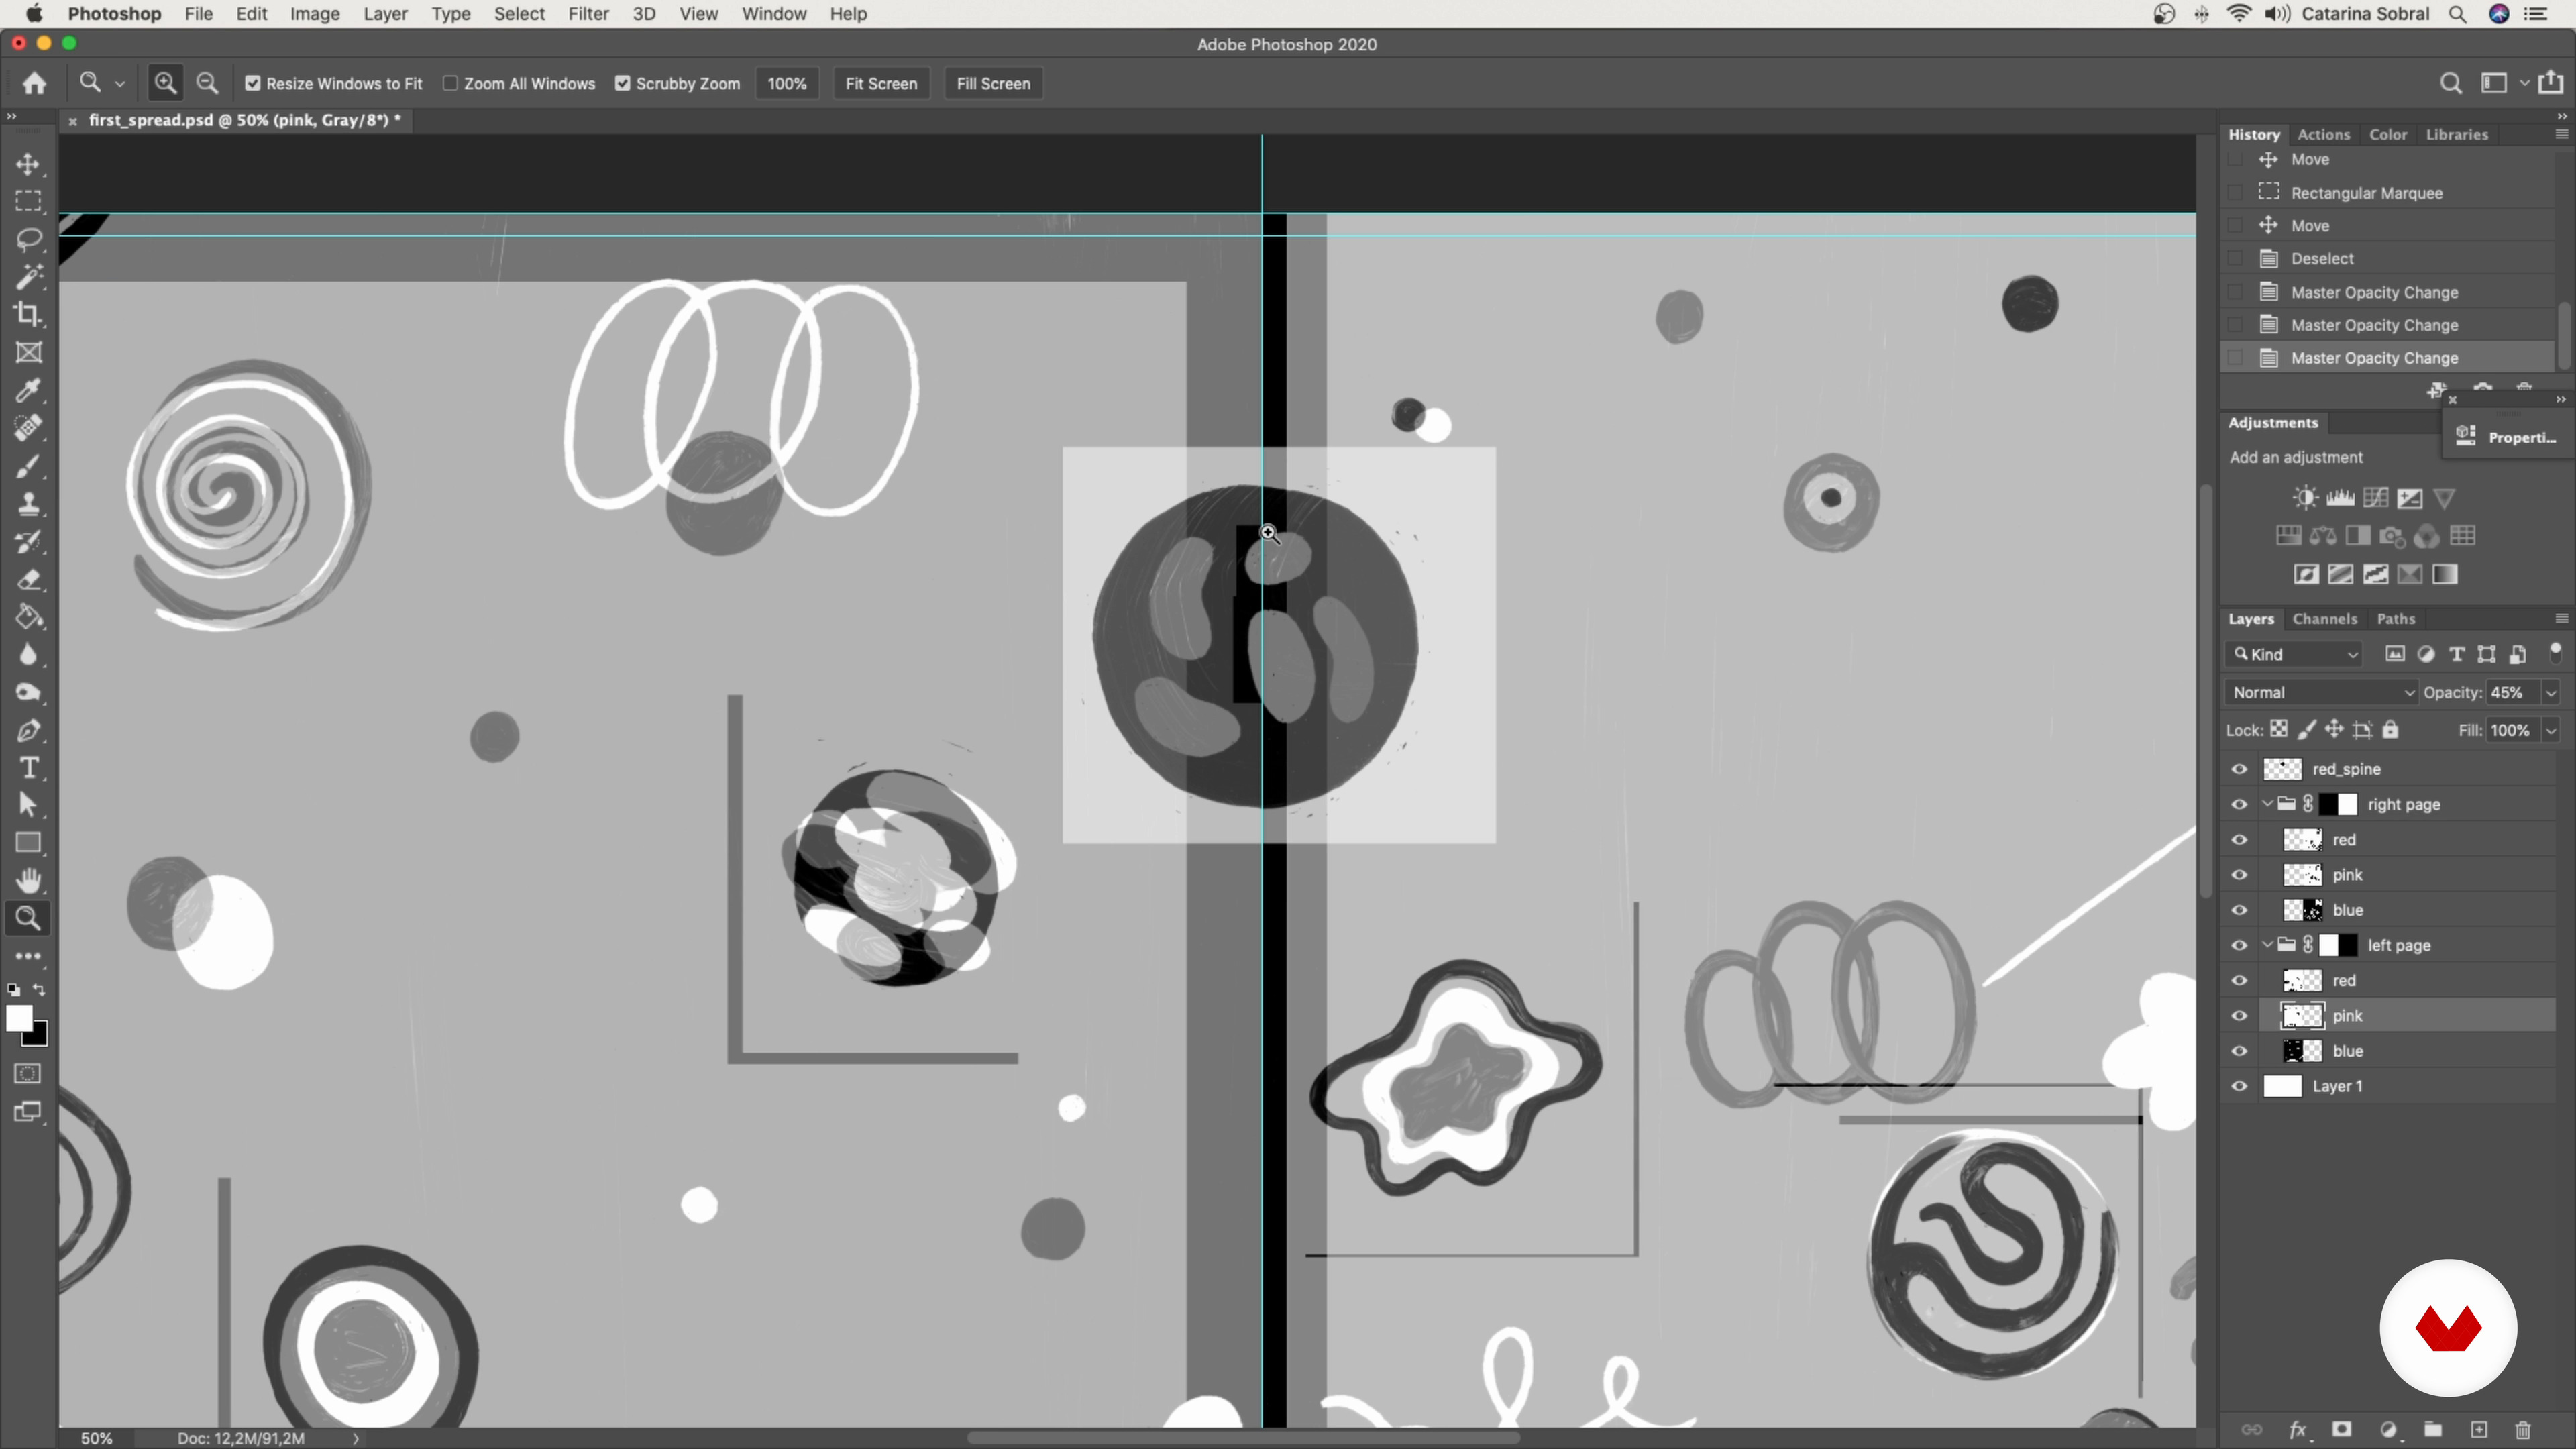Hide the right page group

[2239, 804]
